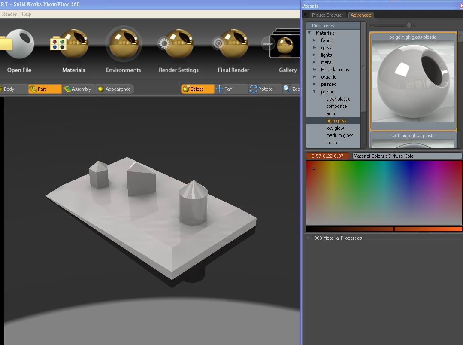This screenshot has height=345, width=463.
Task: Click the cylinder with cone in viewport
Action: tap(194, 203)
